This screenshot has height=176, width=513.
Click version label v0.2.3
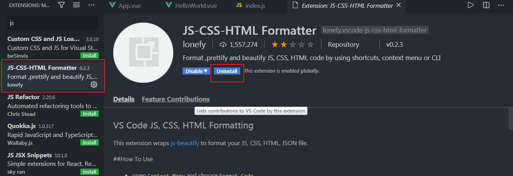point(394,44)
